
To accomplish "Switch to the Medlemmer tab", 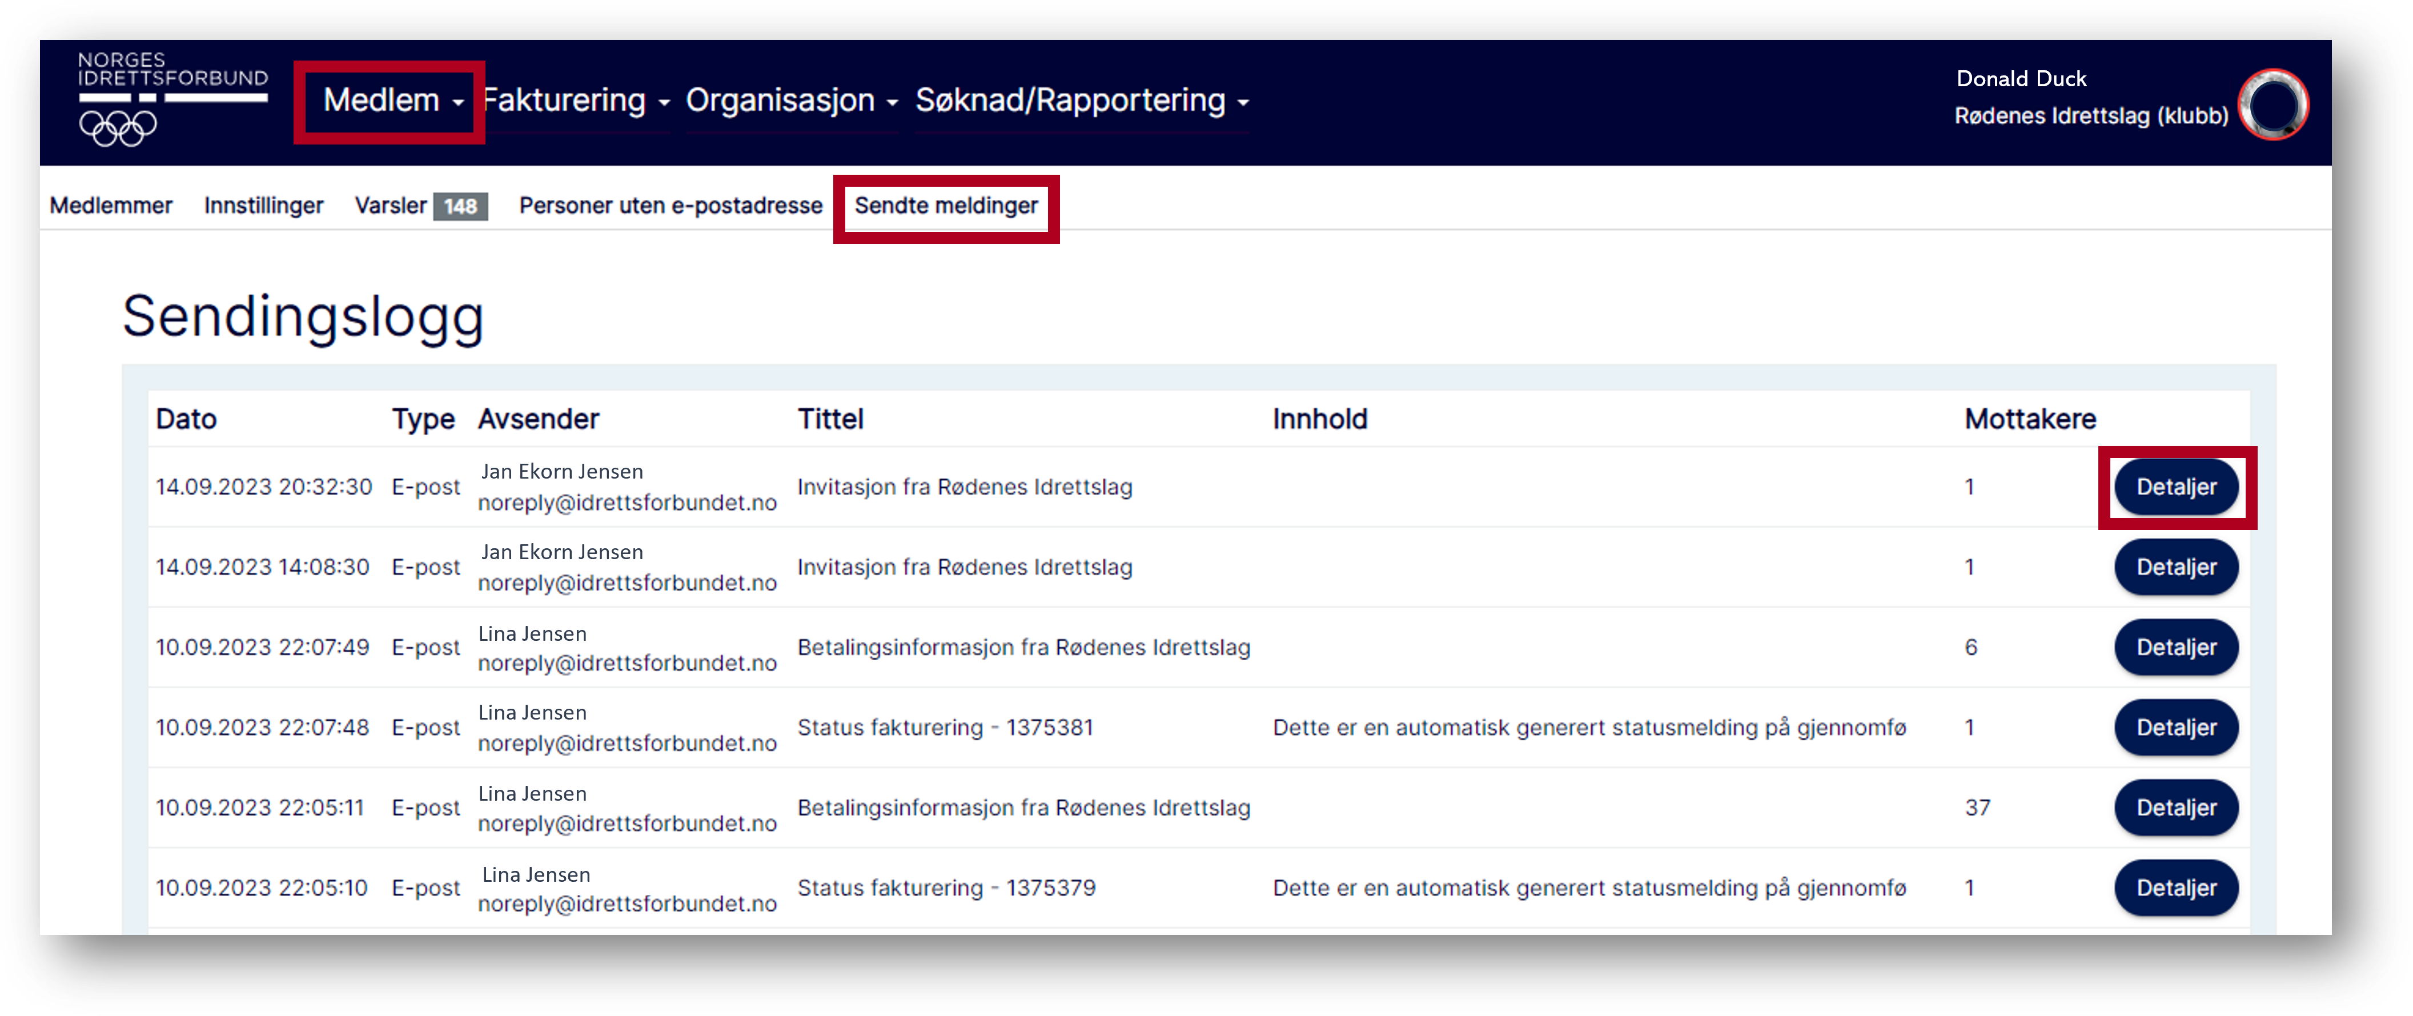I will (x=111, y=205).
